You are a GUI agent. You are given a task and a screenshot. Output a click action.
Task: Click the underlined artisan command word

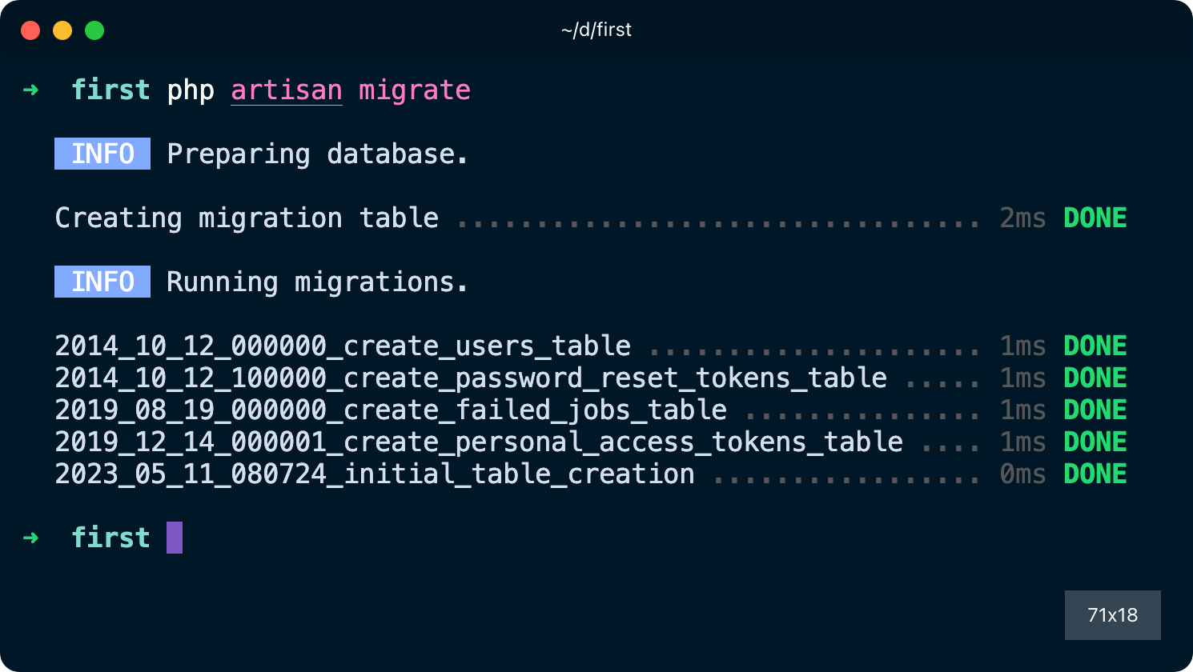click(287, 90)
